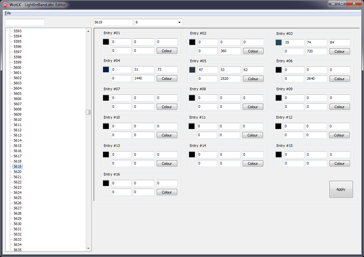
Task: Click the app icon in the title bar
Action: 5,5
